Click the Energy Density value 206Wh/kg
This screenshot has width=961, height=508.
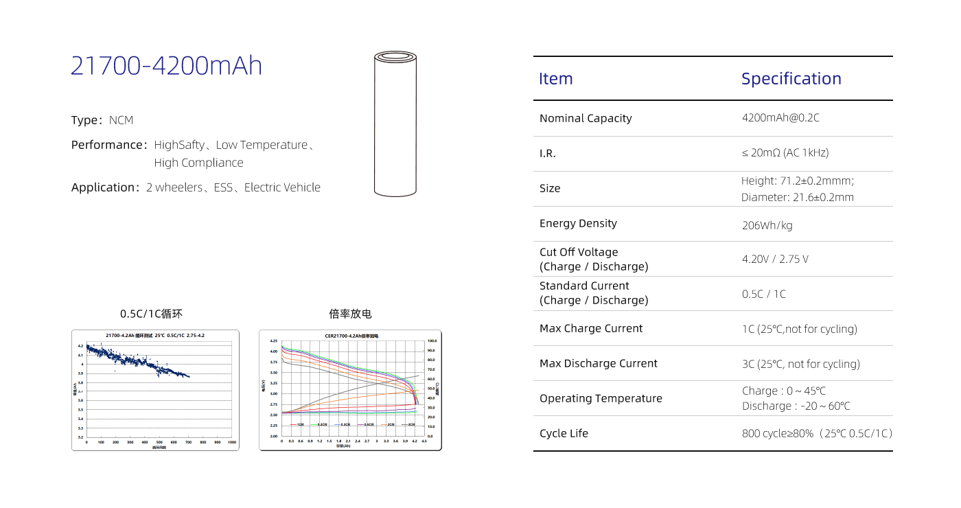[x=767, y=225]
